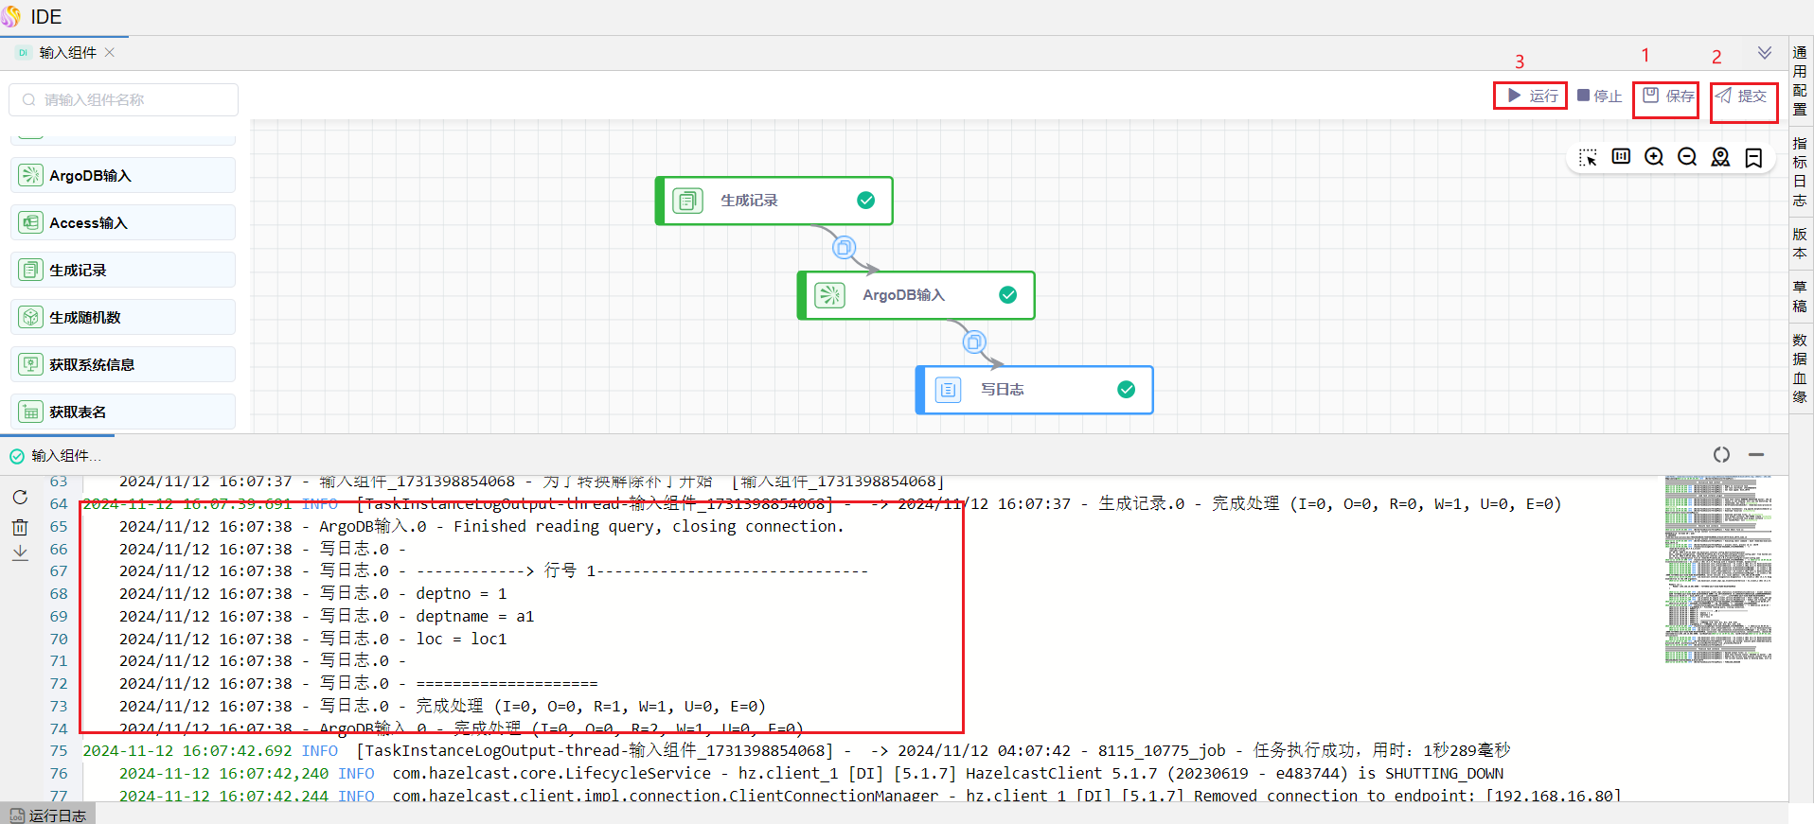Submit the job using 提交
Screen dimensions: 1814x824
click(x=1741, y=96)
